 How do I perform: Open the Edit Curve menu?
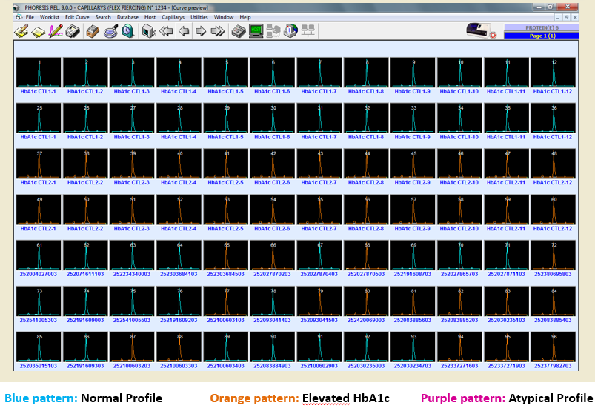tap(79, 16)
